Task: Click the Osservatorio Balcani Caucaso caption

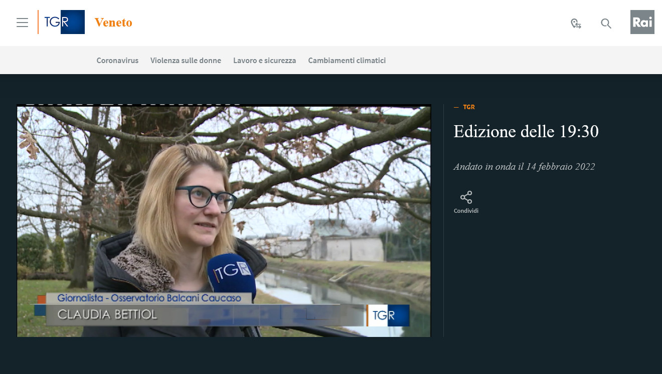Action: point(149,298)
